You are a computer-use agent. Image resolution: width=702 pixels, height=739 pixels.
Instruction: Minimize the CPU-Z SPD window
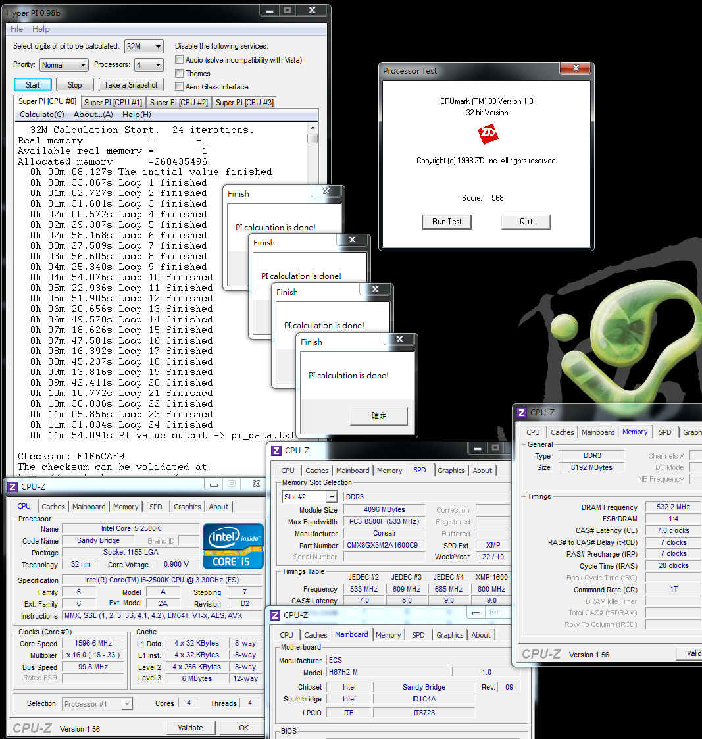coord(477,447)
